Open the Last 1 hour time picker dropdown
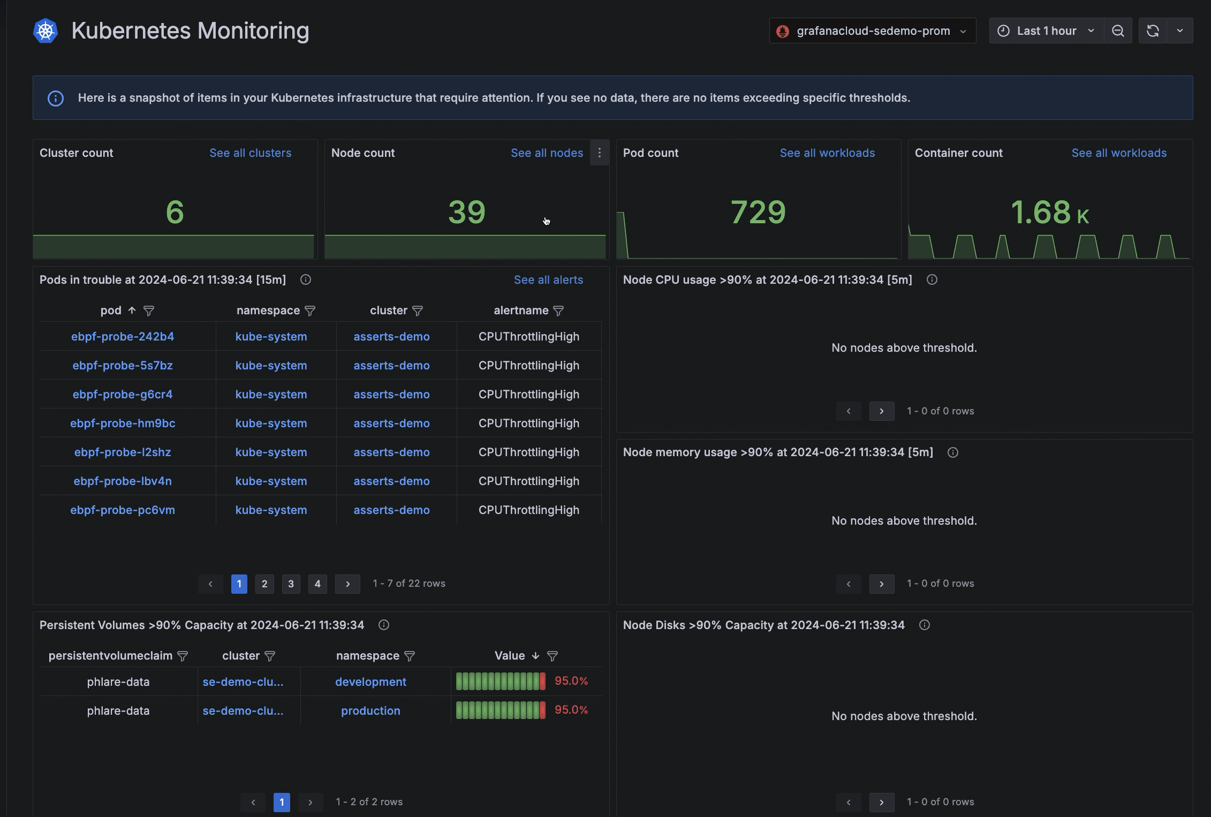1211x817 pixels. pyautogui.click(x=1045, y=31)
